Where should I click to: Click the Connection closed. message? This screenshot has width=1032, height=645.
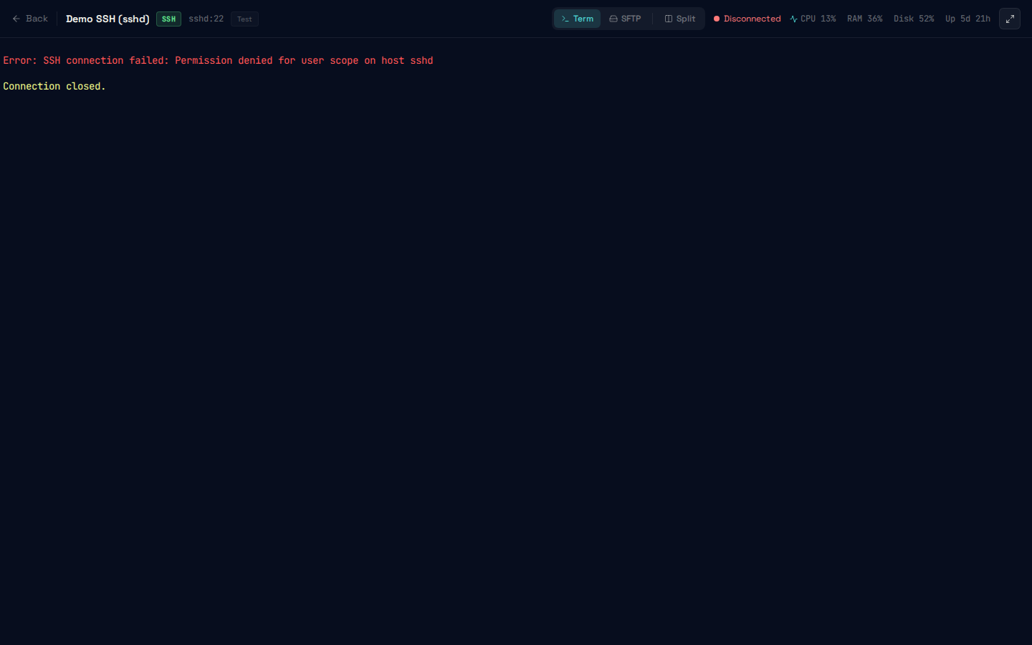click(54, 86)
